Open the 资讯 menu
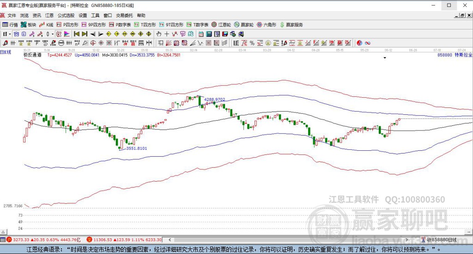The width and height of the screenshot is (473, 254). coord(37,15)
